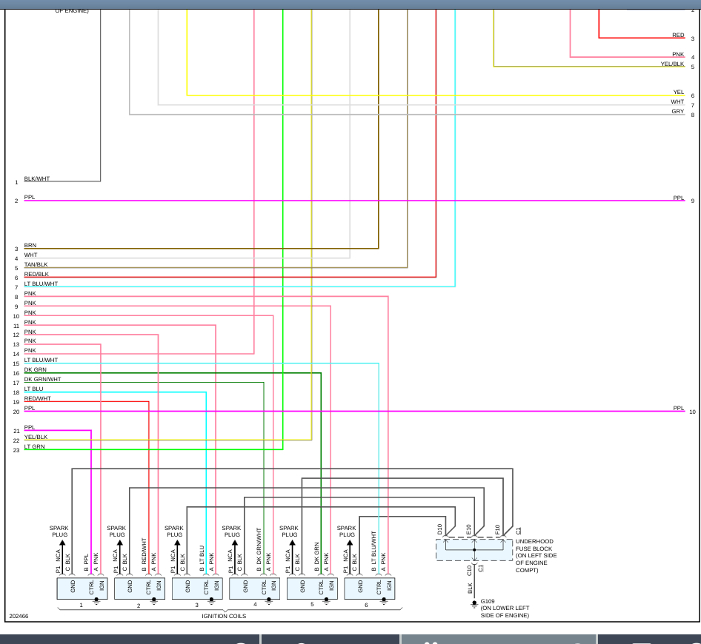Select the Ignition Coil 6 component box
The width and height of the screenshot is (701, 644).
point(369,588)
